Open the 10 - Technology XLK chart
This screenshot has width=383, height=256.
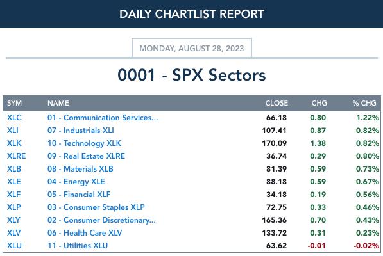[x=84, y=143]
